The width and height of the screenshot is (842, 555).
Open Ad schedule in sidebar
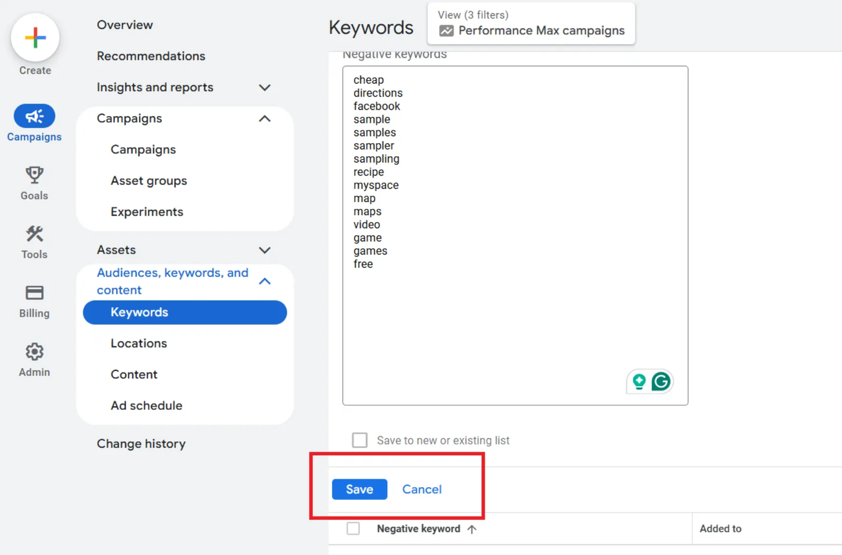(147, 406)
